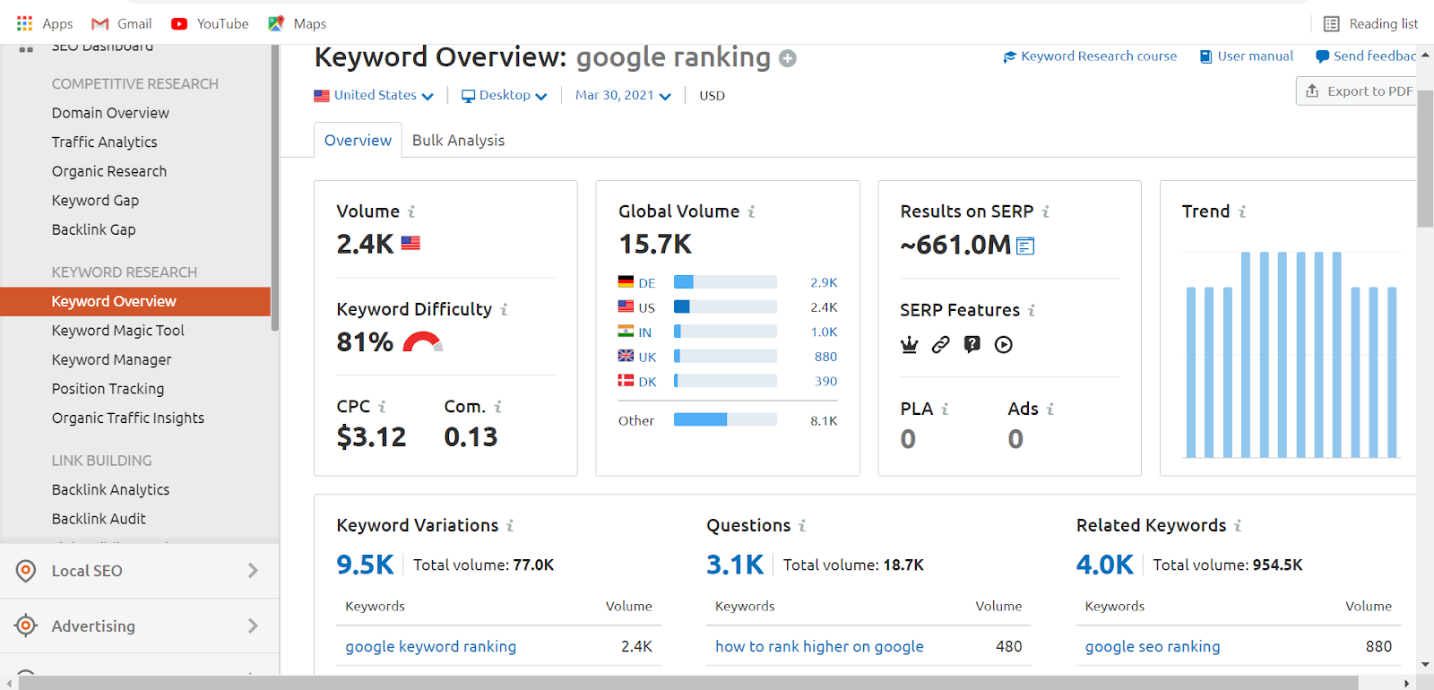Screen dimensions: 1434x690
Task: Open Domain Overview in sidebar
Action: coord(110,113)
